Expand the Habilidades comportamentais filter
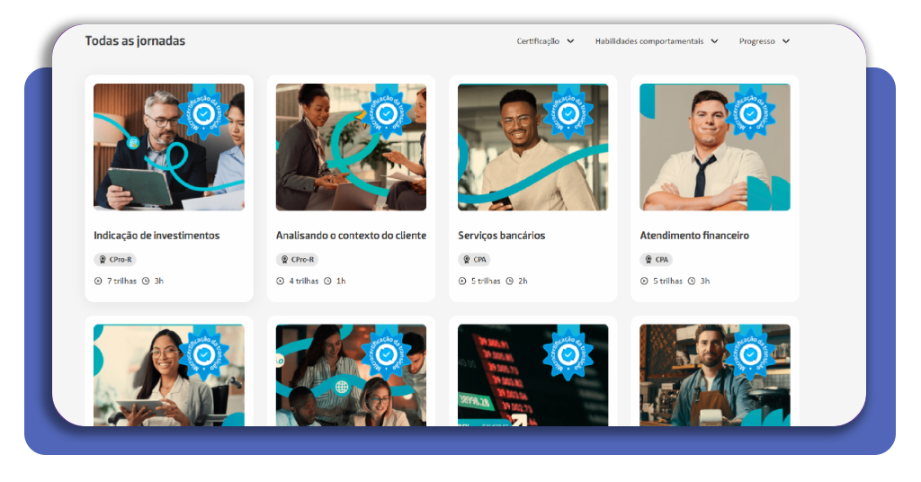 (x=657, y=41)
